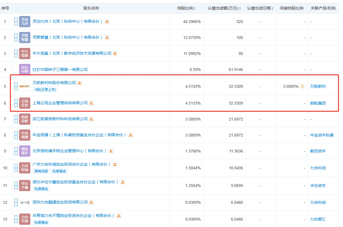Click the 间接持股比例 column header
The height and width of the screenshot is (227, 343).
coord(292,8)
